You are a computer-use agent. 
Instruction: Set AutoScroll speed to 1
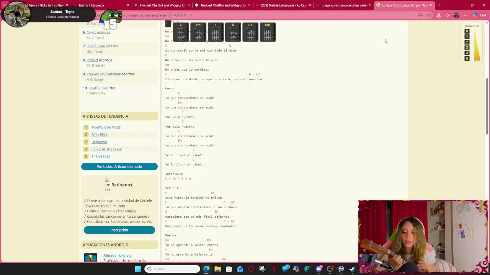(x=467, y=37)
